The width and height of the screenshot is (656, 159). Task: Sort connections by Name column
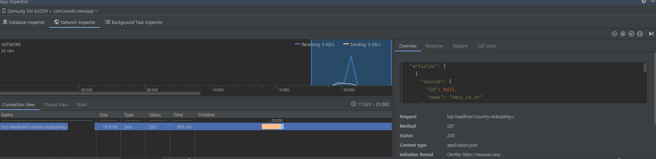48,115
